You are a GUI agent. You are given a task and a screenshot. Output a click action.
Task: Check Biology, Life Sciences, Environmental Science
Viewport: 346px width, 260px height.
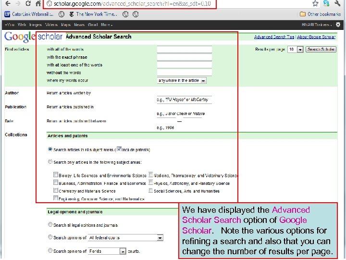tap(56, 175)
